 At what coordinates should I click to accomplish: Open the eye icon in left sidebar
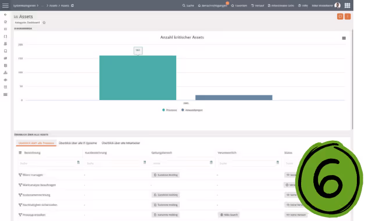[x=5, y=80]
